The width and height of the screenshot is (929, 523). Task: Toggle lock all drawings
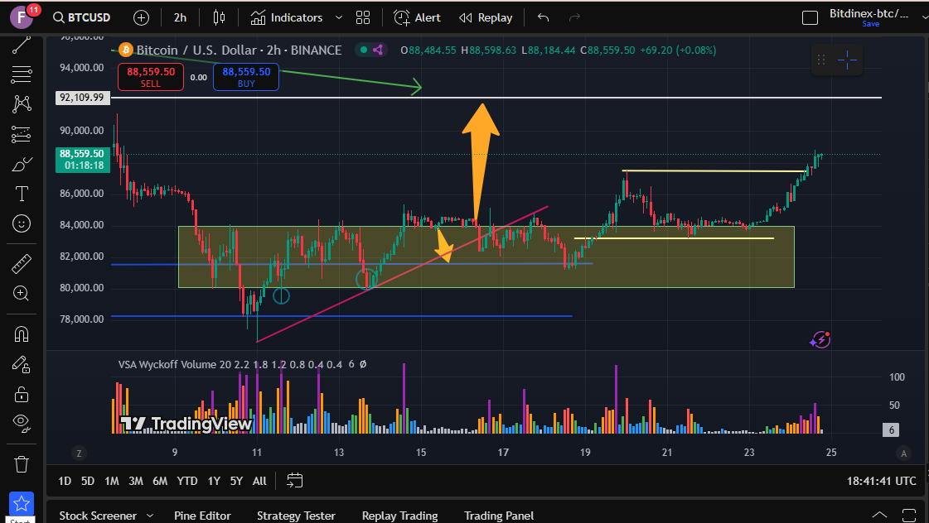pyautogui.click(x=22, y=394)
